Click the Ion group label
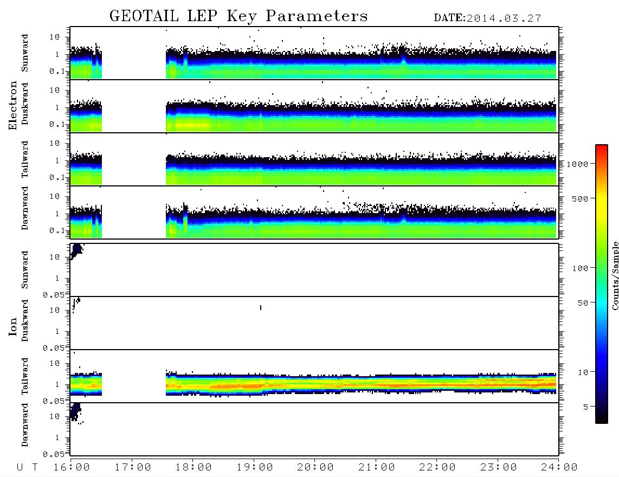619x477 pixels. [x=13, y=327]
